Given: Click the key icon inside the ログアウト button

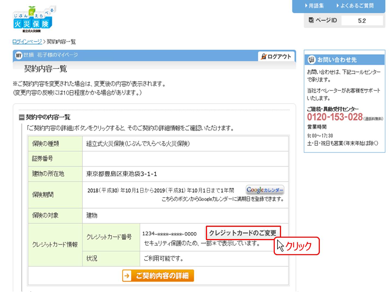Looking at the screenshot, I should point(264,57).
